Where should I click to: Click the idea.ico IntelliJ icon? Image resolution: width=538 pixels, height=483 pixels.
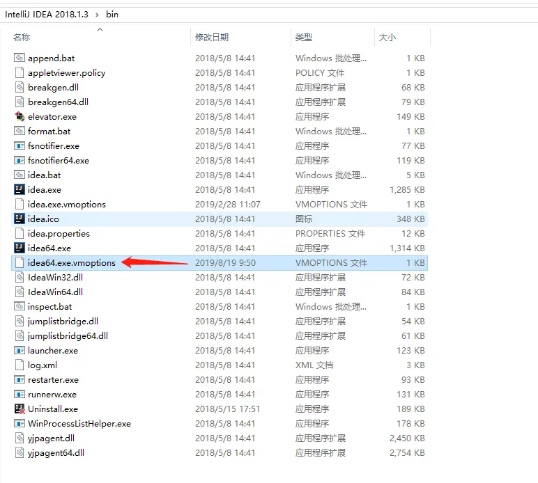point(20,219)
